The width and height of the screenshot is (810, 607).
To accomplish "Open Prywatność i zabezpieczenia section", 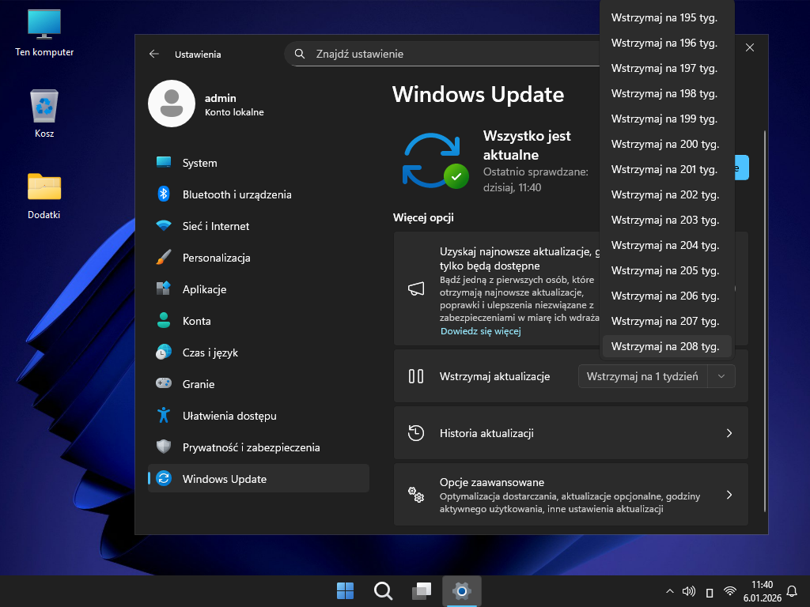I will click(251, 447).
